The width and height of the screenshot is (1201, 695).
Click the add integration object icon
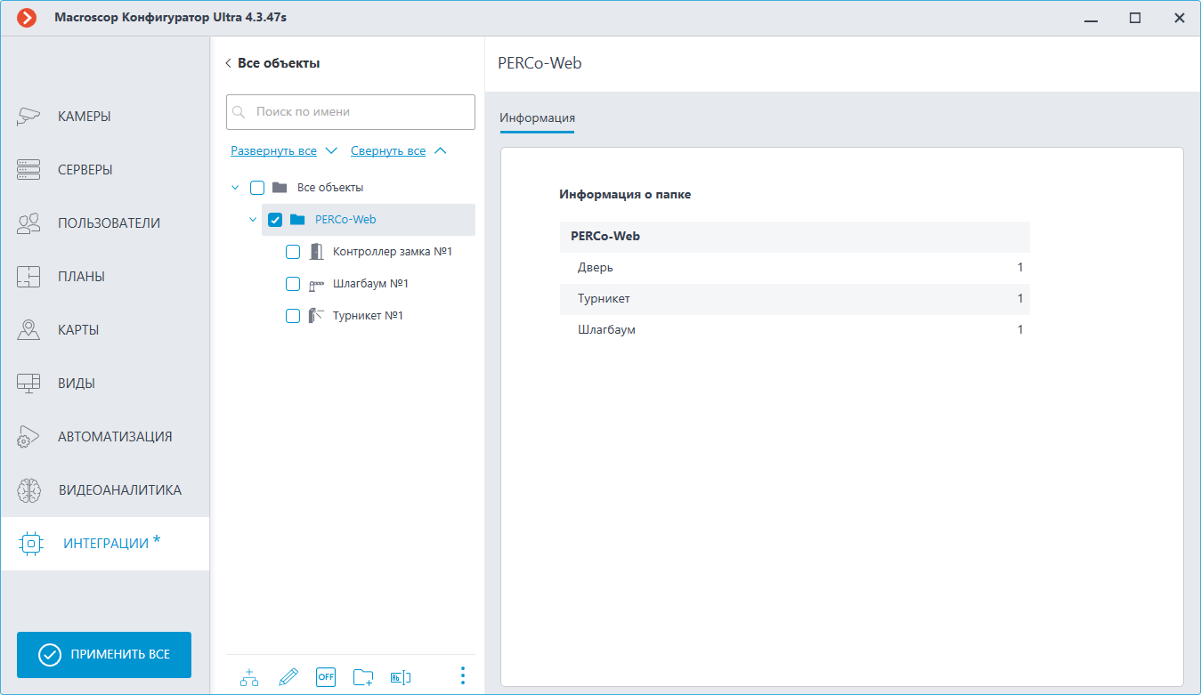249,677
